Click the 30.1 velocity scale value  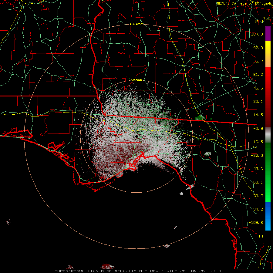coord(258,102)
